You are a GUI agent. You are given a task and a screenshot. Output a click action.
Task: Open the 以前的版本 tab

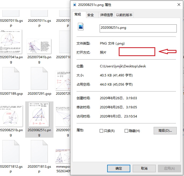tap(124, 15)
